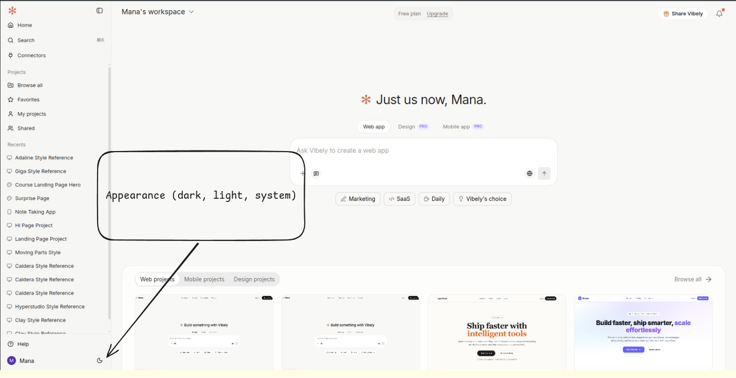Open Search from the sidebar
This screenshot has width=736, height=378.
[25, 41]
